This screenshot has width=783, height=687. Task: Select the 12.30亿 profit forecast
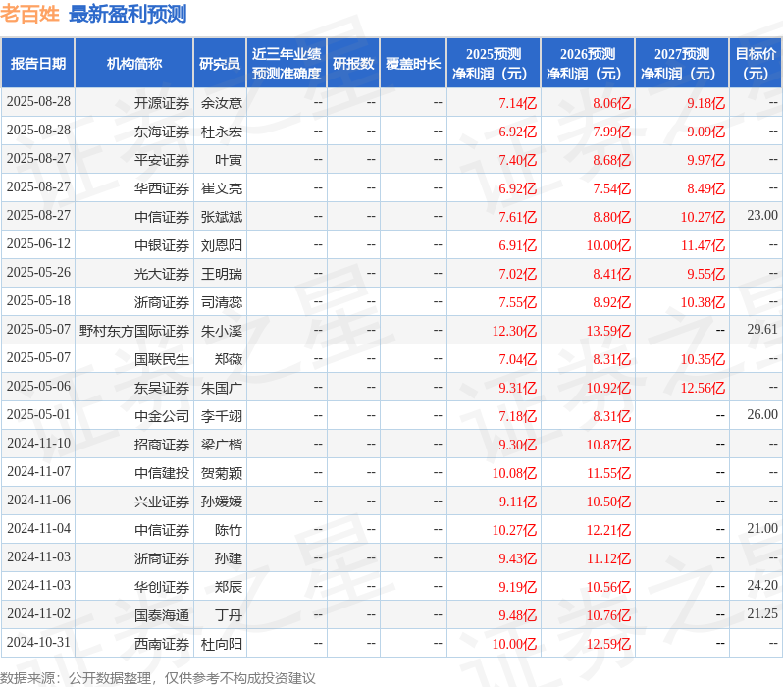coord(514,331)
